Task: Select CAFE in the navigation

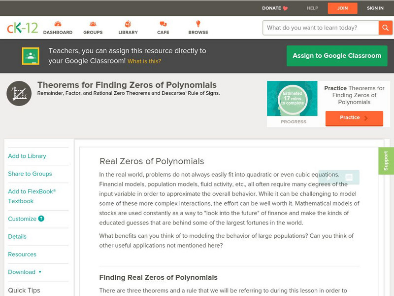Action: [163, 33]
